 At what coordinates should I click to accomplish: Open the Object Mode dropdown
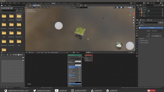(30, 7)
